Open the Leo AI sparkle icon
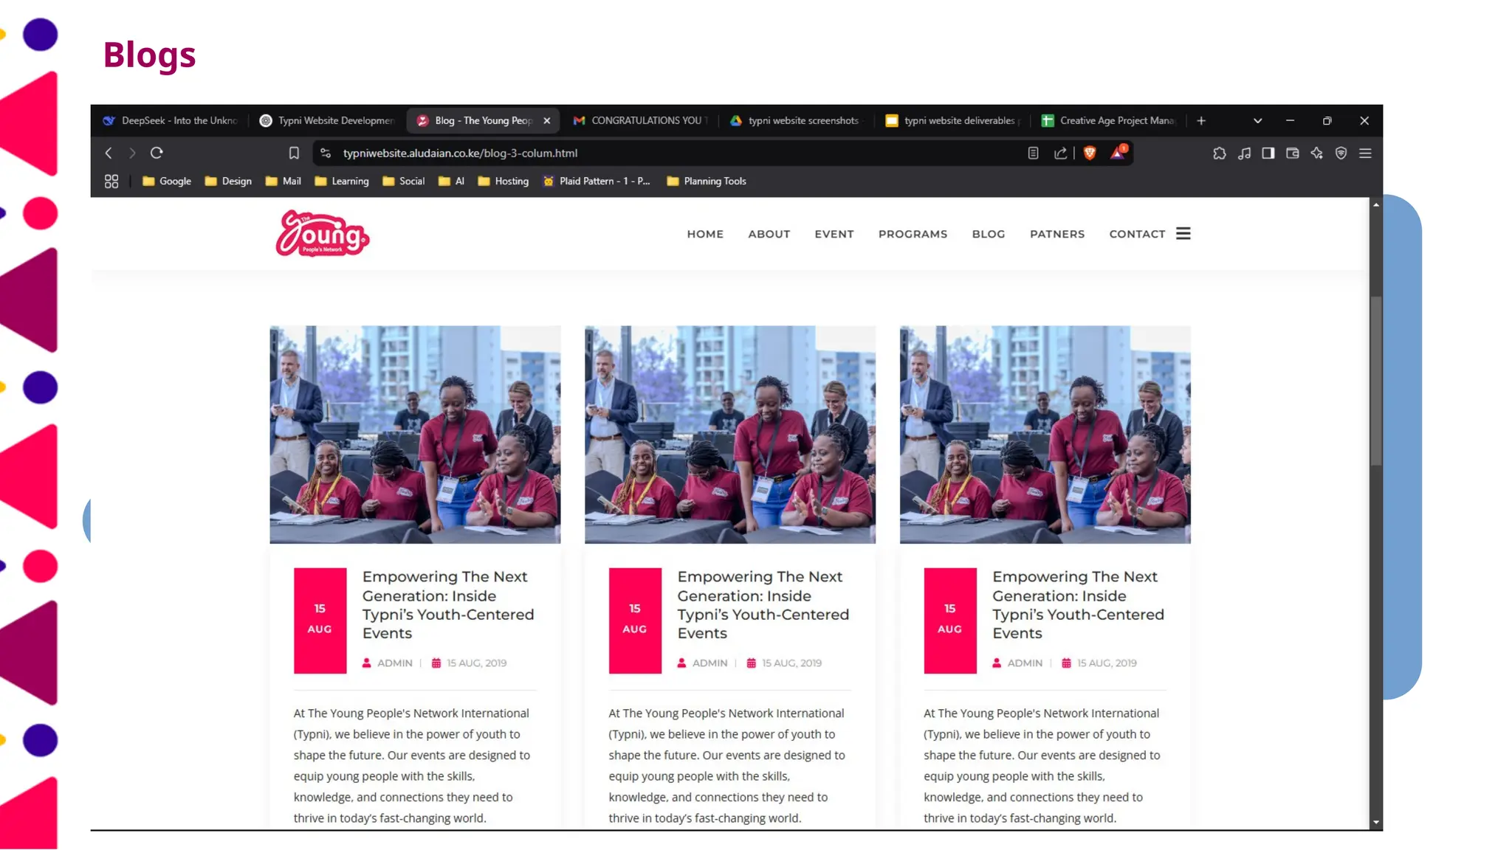The height and width of the screenshot is (850, 1512). 1316,153
